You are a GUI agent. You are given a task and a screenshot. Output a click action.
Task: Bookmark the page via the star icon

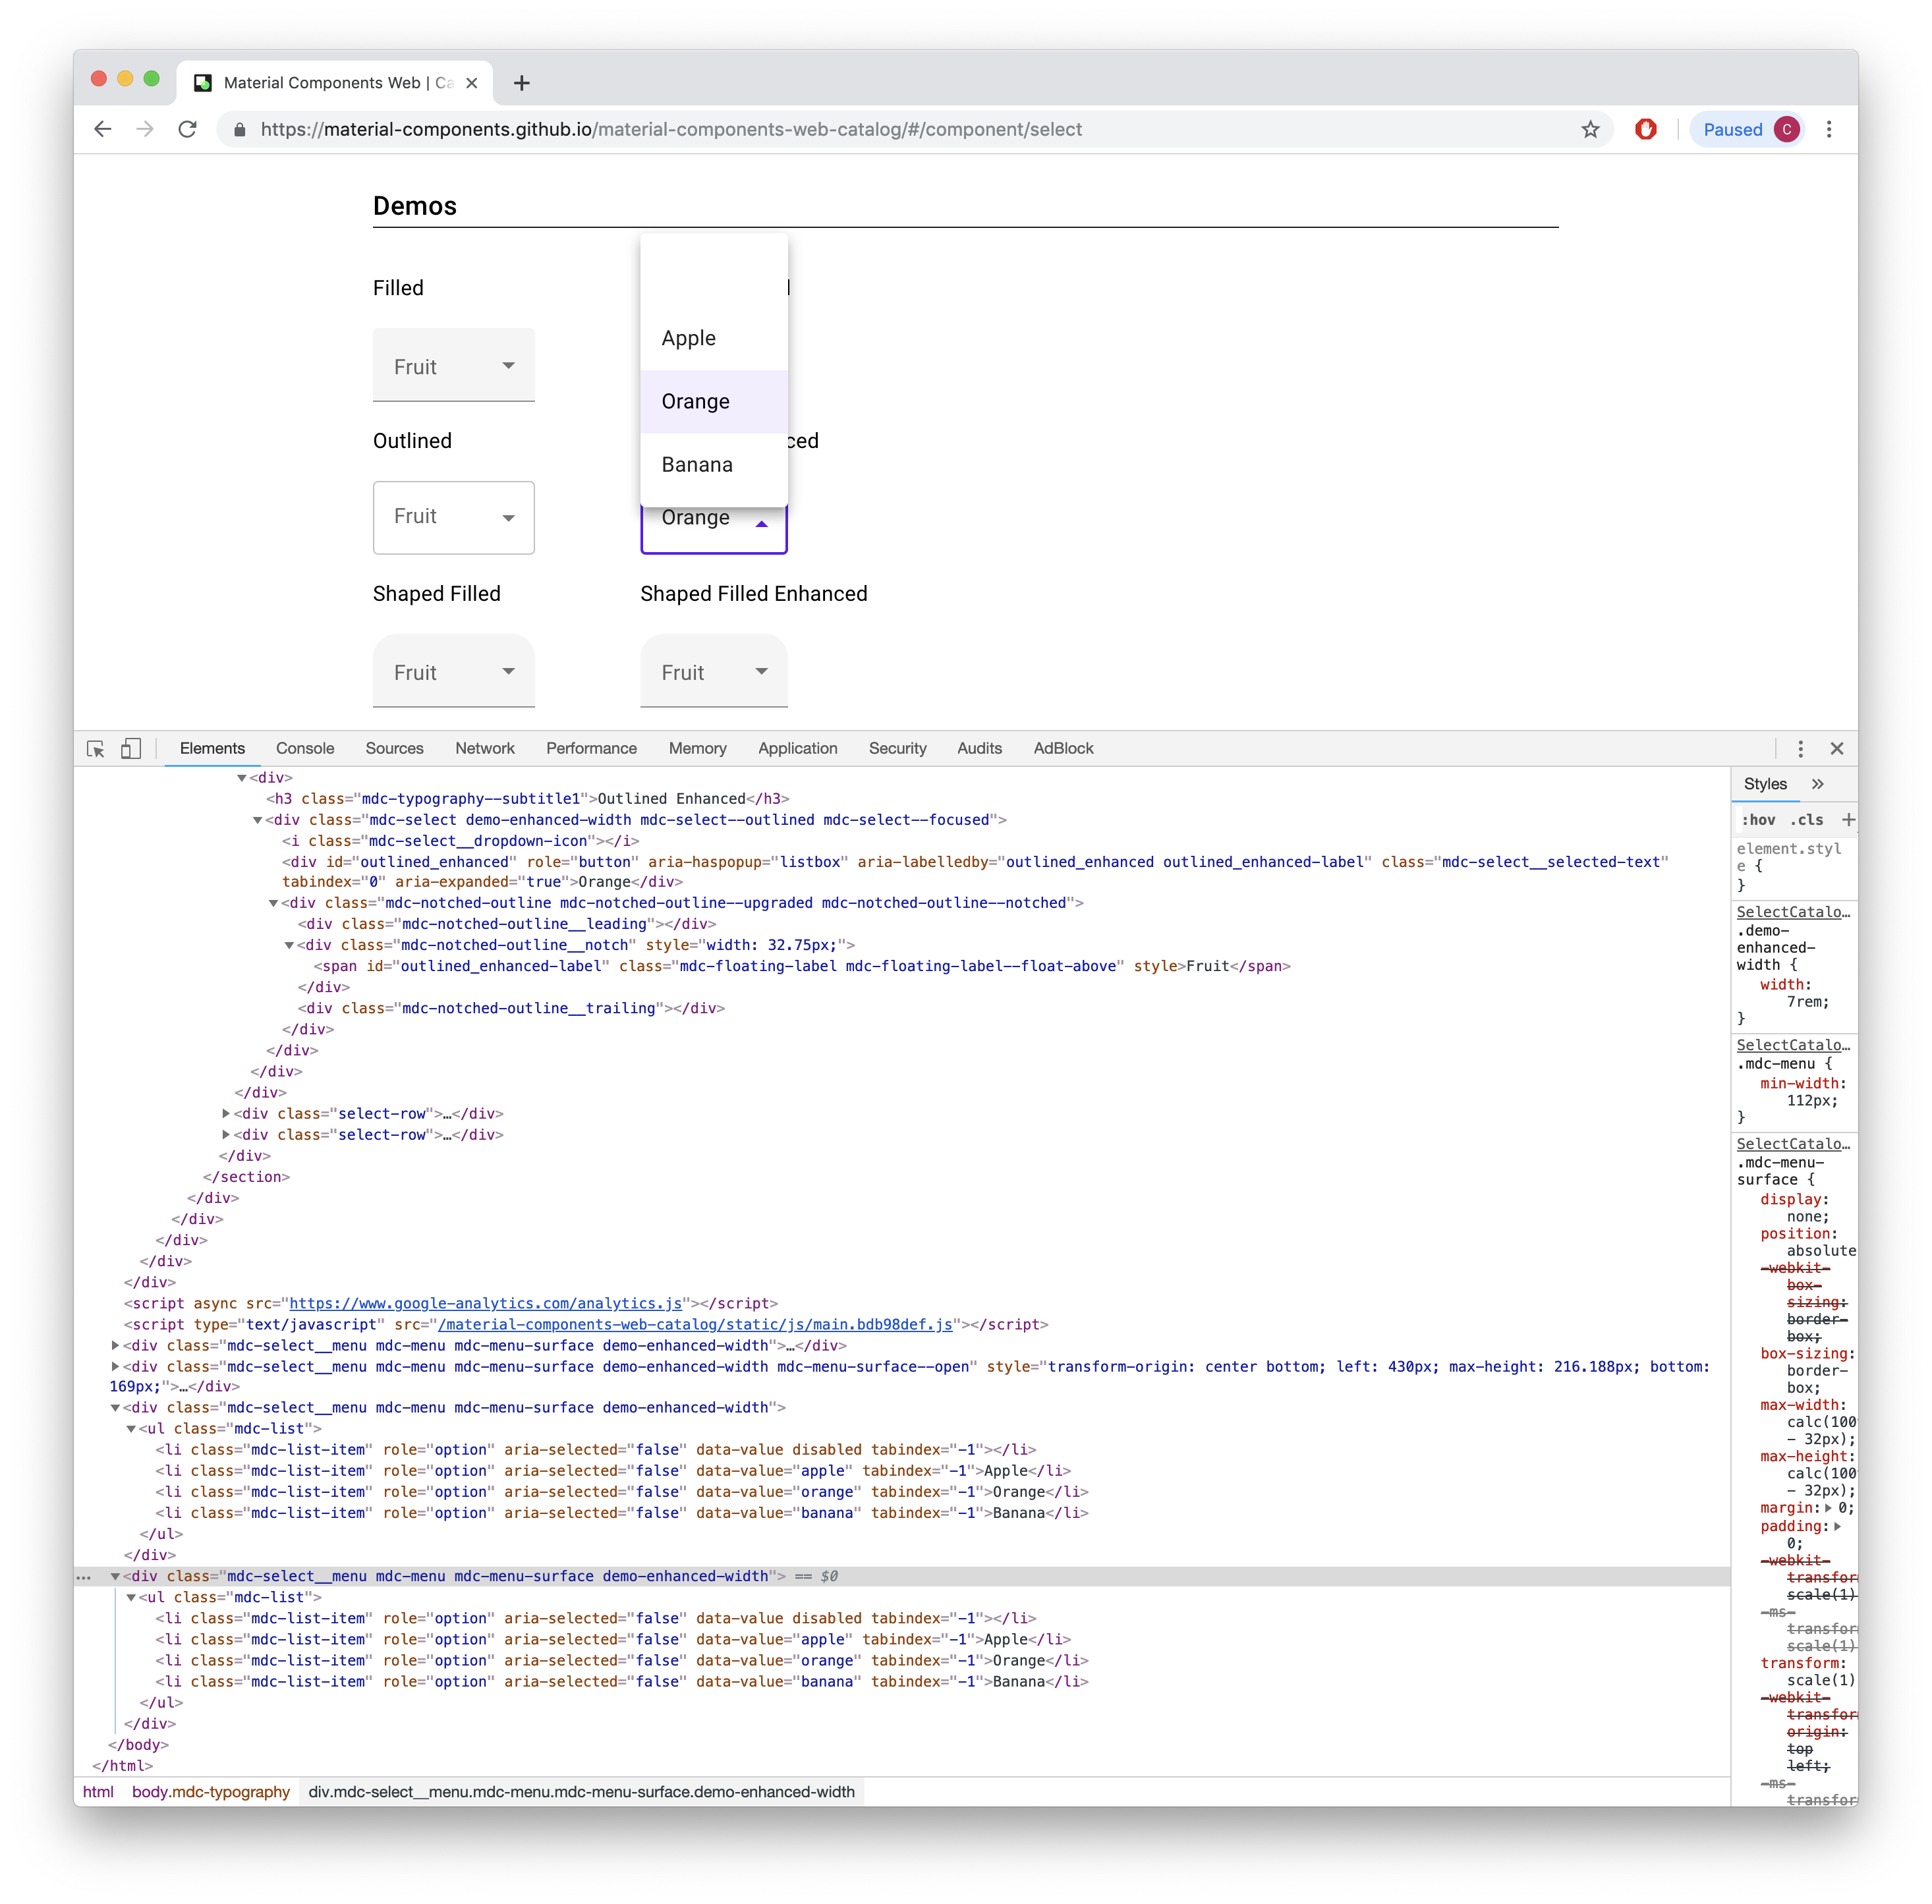coord(1590,129)
